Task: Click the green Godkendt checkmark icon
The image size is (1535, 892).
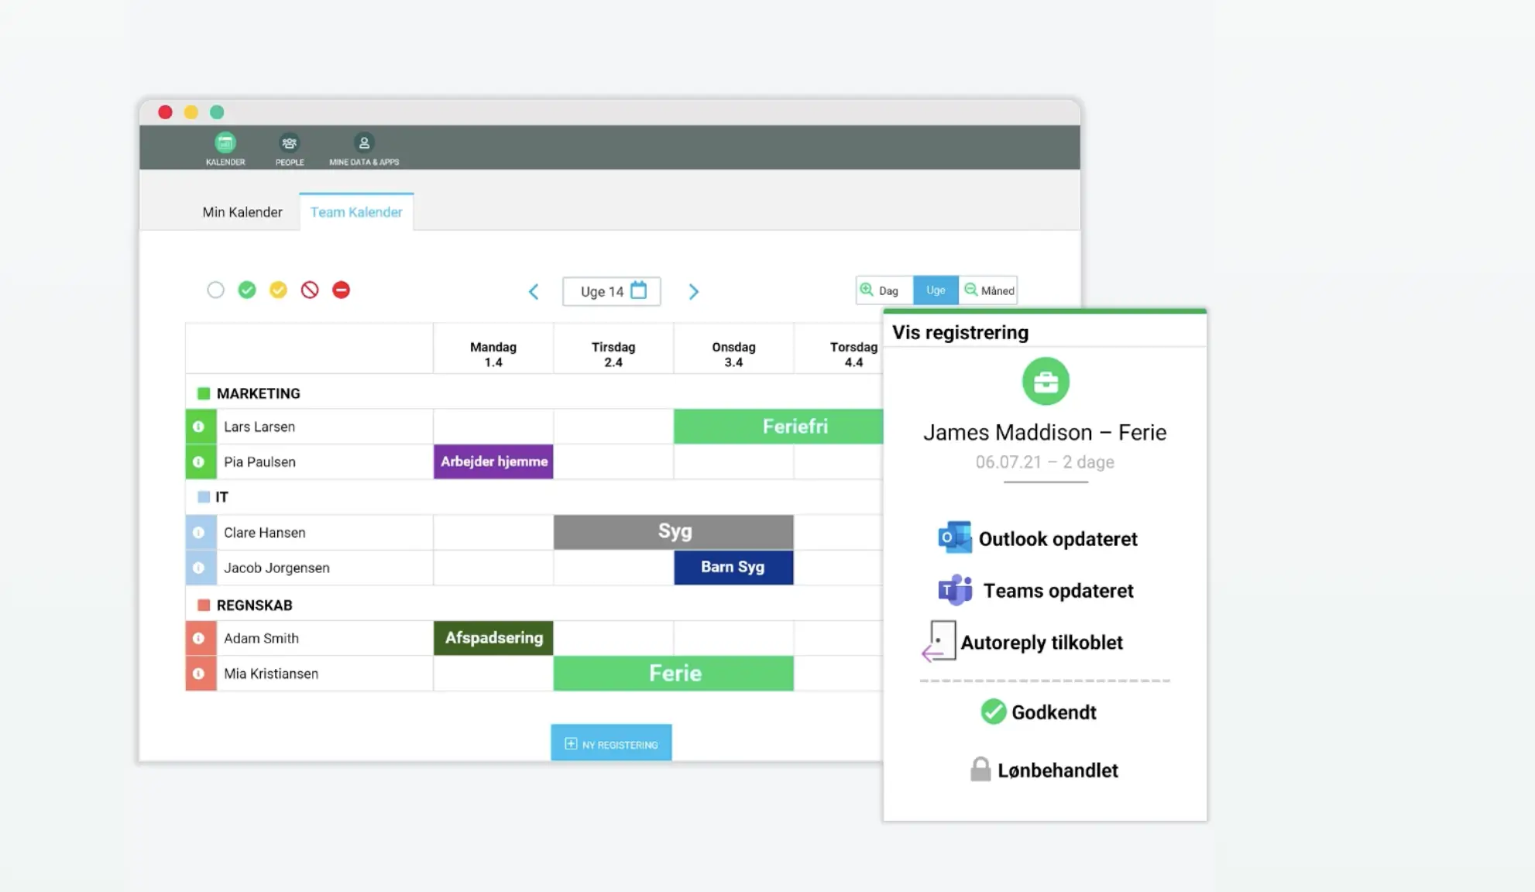Action: tap(993, 712)
